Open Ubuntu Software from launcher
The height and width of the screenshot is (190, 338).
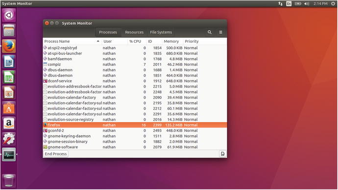tap(9, 108)
